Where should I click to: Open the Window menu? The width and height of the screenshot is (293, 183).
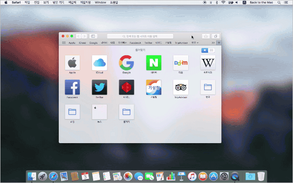(100, 3)
